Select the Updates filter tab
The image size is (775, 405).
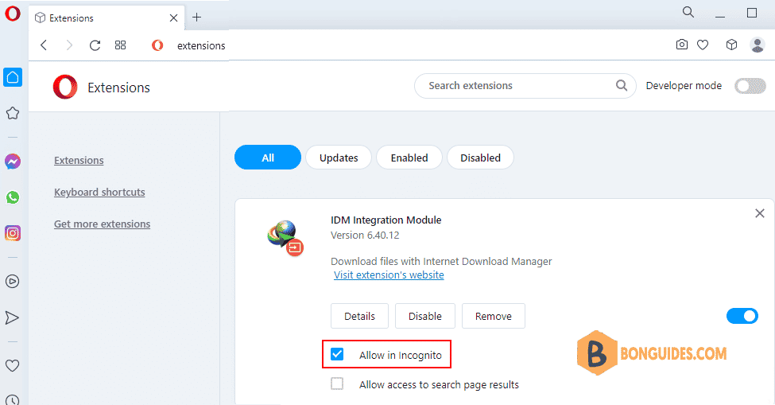click(339, 158)
